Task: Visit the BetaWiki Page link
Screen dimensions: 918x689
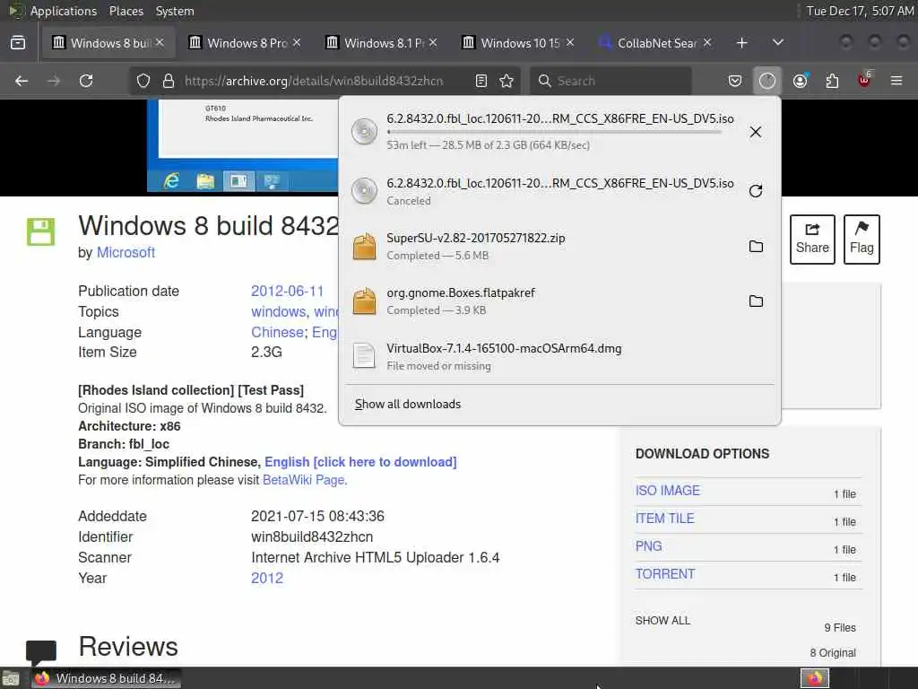Action: [x=304, y=480]
